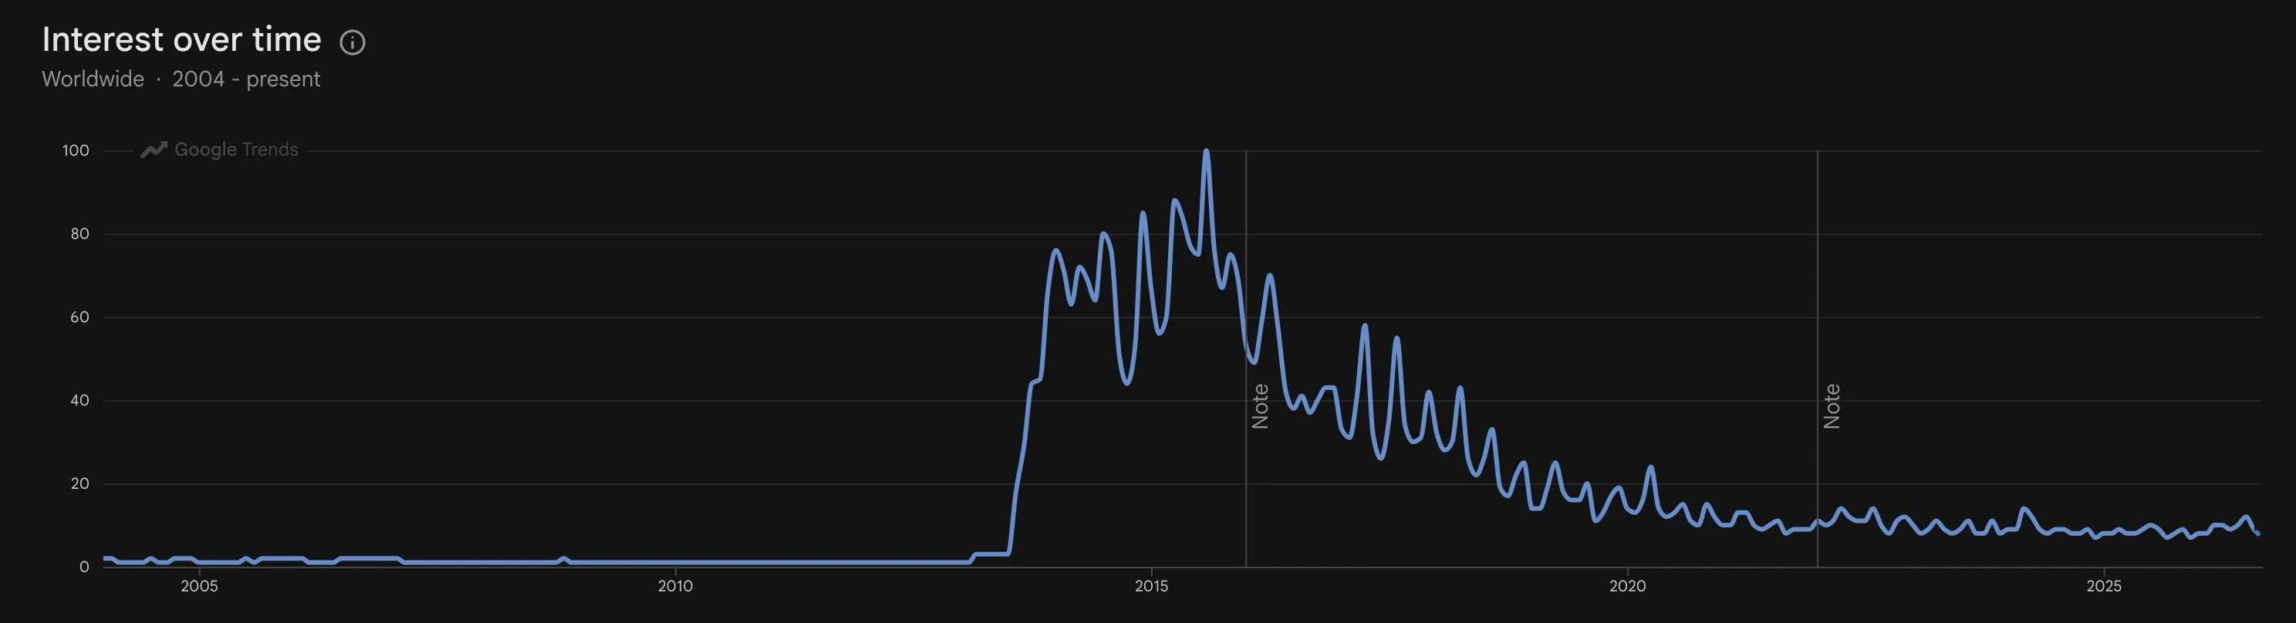This screenshot has height=623, width=2296.
Task: Click the Worldwide 2004 - present subtitle
Action: click(x=181, y=79)
